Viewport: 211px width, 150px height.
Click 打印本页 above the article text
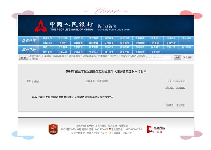click(x=169, y=88)
